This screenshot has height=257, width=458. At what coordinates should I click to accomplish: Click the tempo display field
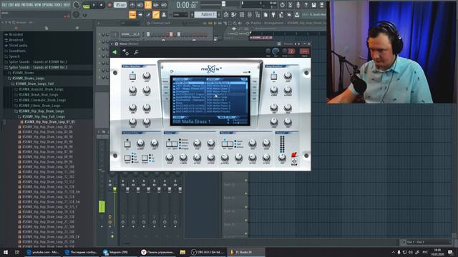click(120, 5)
